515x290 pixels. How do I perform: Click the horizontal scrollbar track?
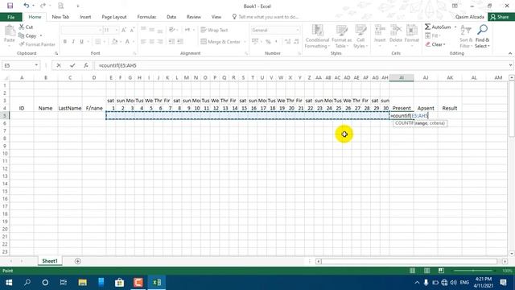point(409,261)
